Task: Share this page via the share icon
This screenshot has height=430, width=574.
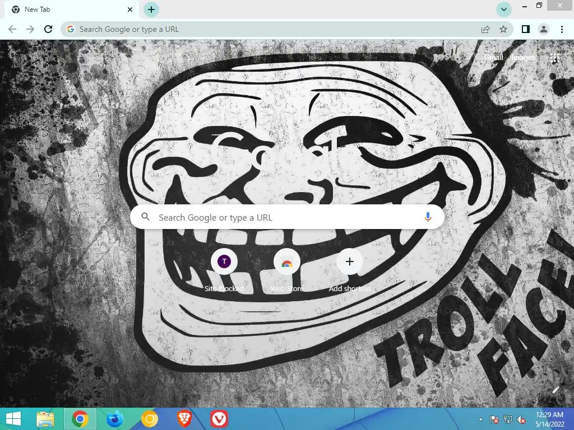Action: 485,29
